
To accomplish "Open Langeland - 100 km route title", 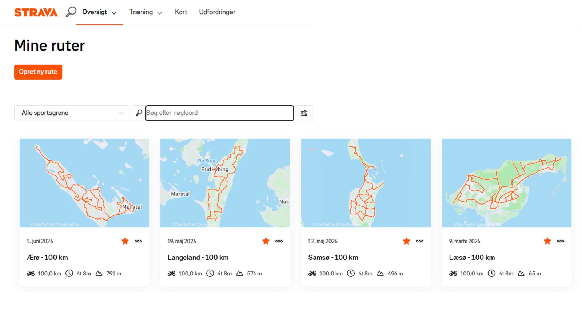I will click(x=198, y=258).
